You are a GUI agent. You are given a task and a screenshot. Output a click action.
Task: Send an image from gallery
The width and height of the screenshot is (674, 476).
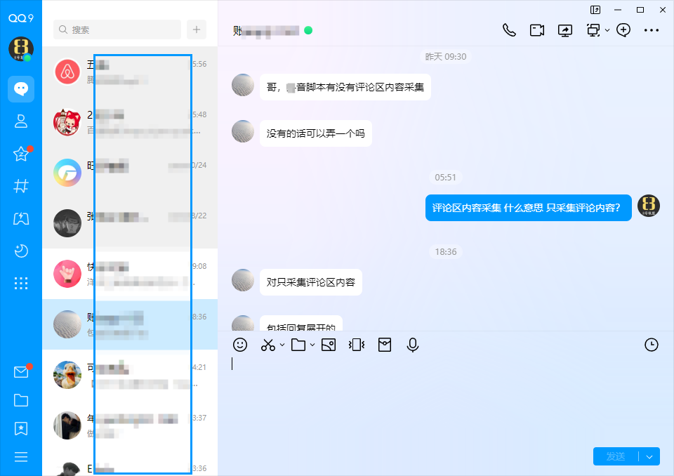[328, 345]
